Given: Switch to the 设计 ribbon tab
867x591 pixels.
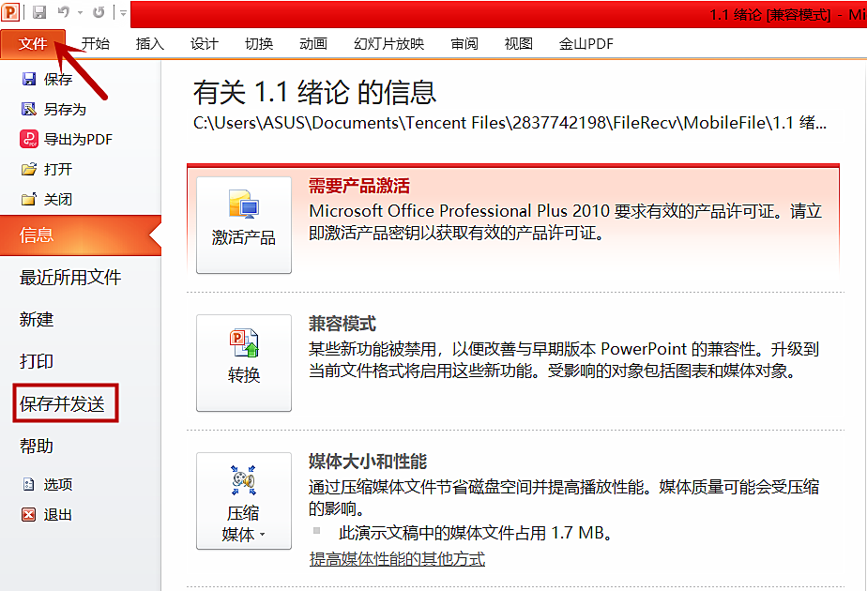Looking at the screenshot, I should (x=204, y=44).
